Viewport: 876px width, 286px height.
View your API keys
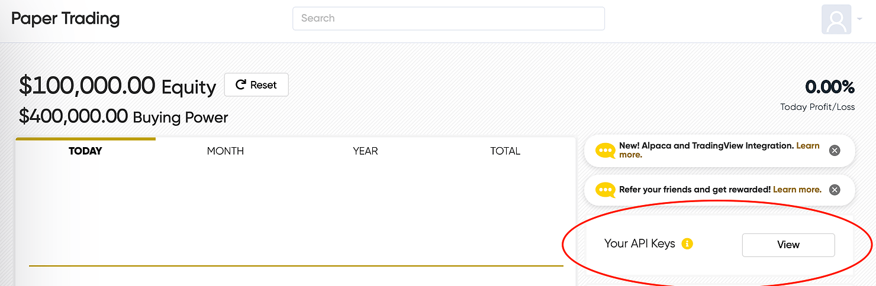(x=788, y=245)
